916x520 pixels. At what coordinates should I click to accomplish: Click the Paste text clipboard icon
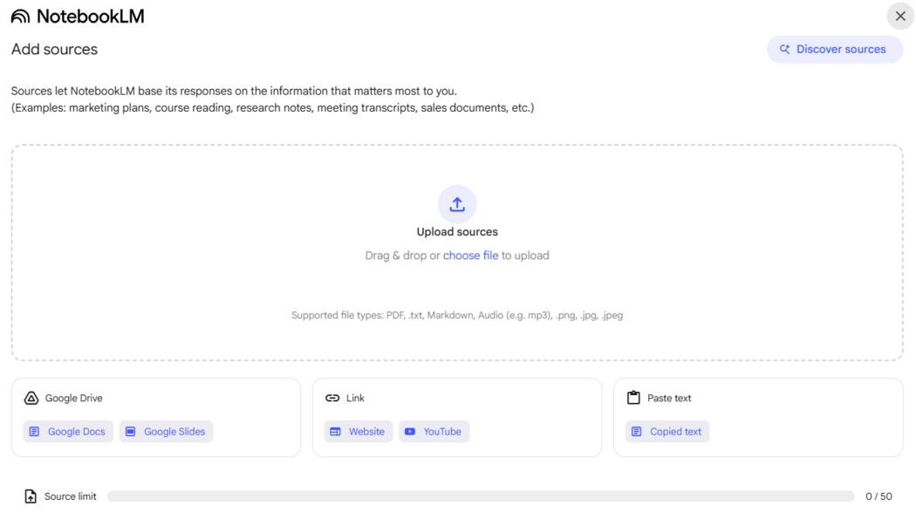click(x=633, y=398)
